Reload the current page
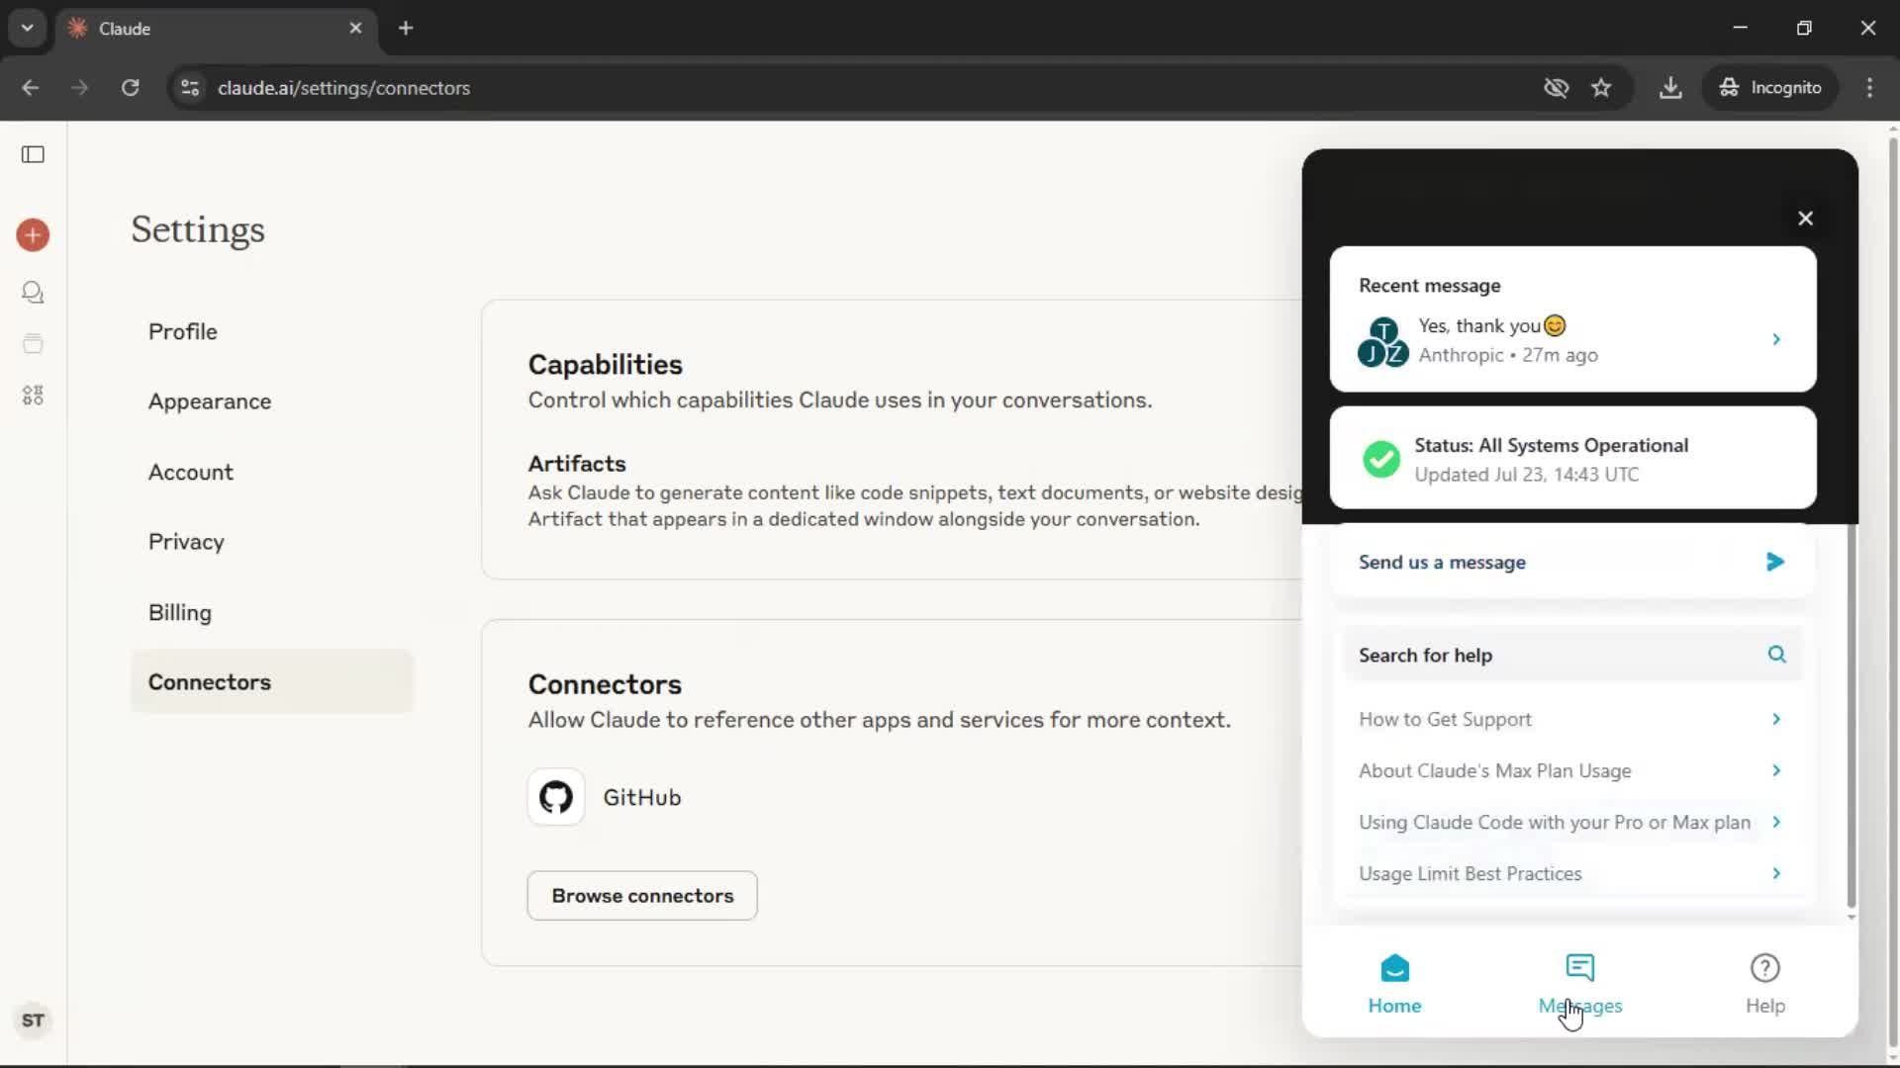The image size is (1900, 1068). 130,88
